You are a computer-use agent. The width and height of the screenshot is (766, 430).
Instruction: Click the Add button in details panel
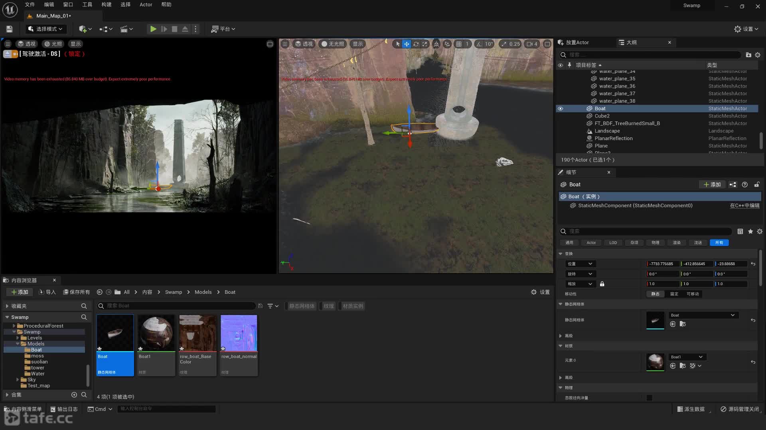(x=712, y=184)
